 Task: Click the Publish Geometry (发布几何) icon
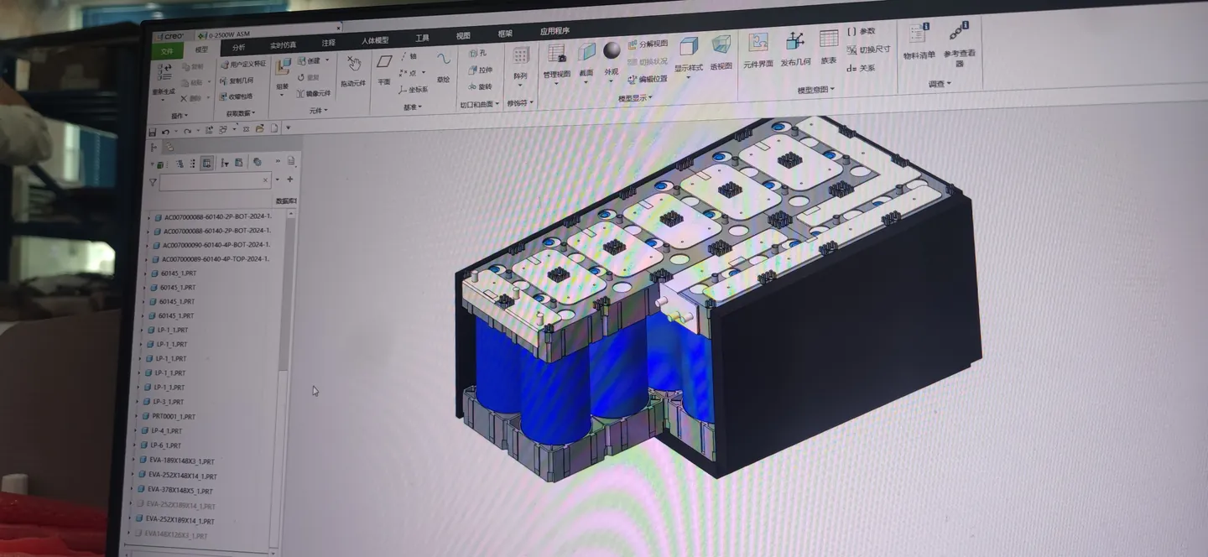pyautogui.click(x=795, y=41)
